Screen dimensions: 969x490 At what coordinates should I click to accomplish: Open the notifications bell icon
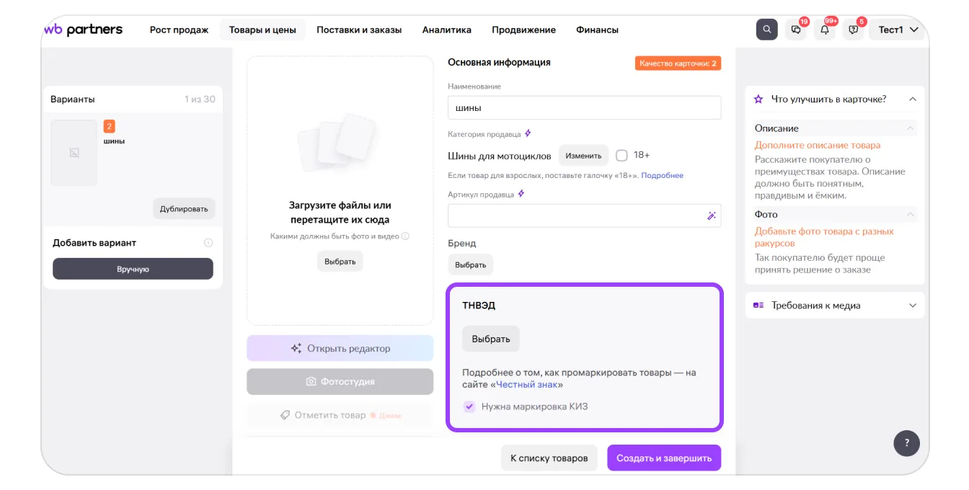pos(825,30)
